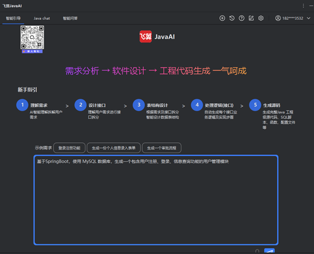The image size is (314, 254).
Task: Open the Java chat tab
Action: [41, 18]
